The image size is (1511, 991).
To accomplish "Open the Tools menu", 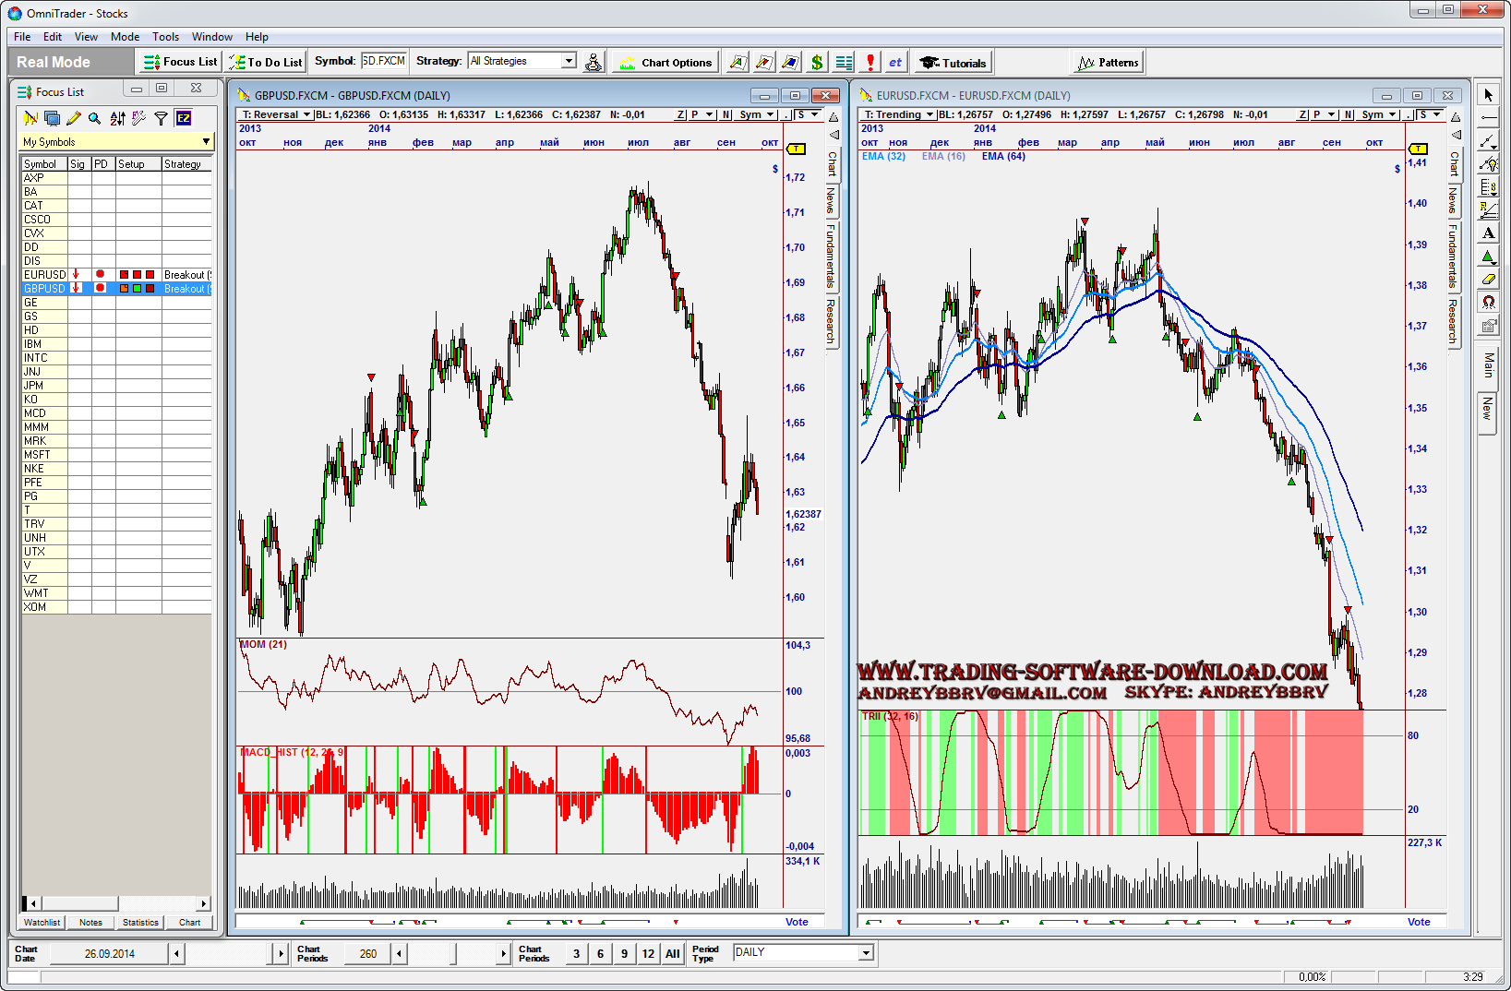I will pyautogui.click(x=165, y=37).
